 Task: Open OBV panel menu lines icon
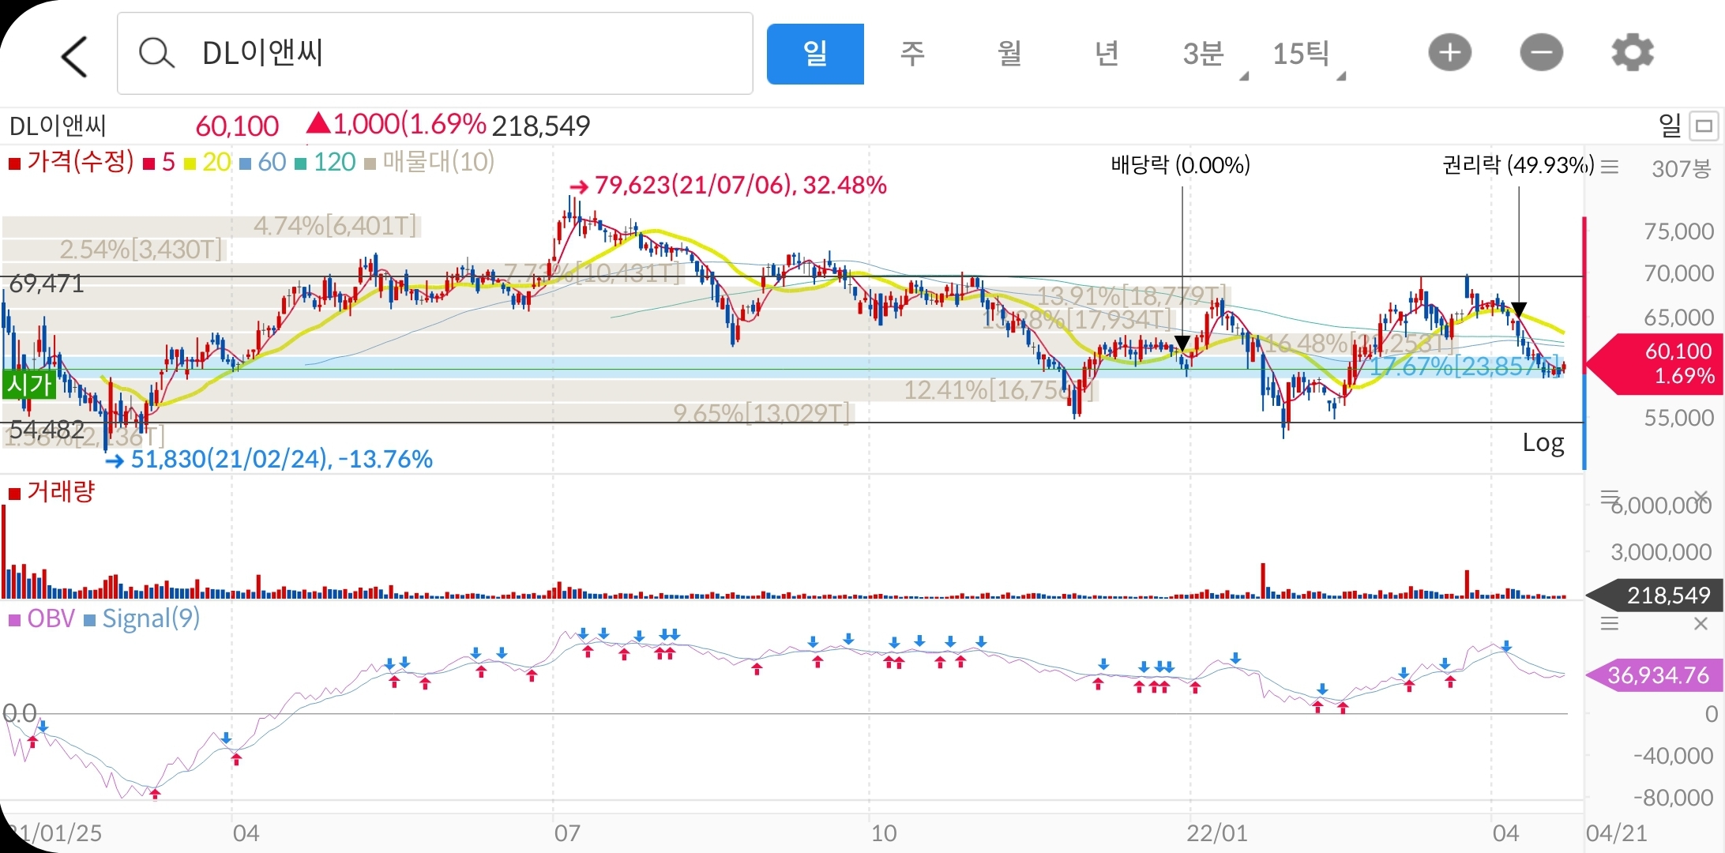tap(1609, 624)
